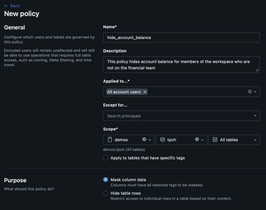Open the Except for principals dropdown
This screenshot has height=210, width=266.
tap(255, 116)
